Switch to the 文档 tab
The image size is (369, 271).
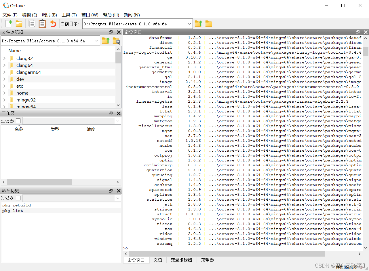158,260
